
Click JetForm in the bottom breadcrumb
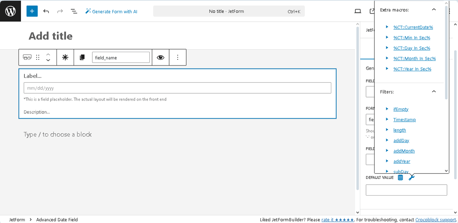click(x=17, y=220)
